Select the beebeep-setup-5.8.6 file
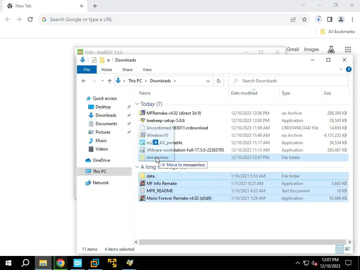Screen dimensions: 360x270 166,121
